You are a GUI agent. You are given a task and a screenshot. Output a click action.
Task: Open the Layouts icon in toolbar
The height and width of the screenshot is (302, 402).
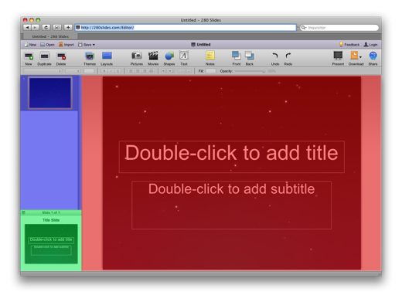(x=107, y=56)
